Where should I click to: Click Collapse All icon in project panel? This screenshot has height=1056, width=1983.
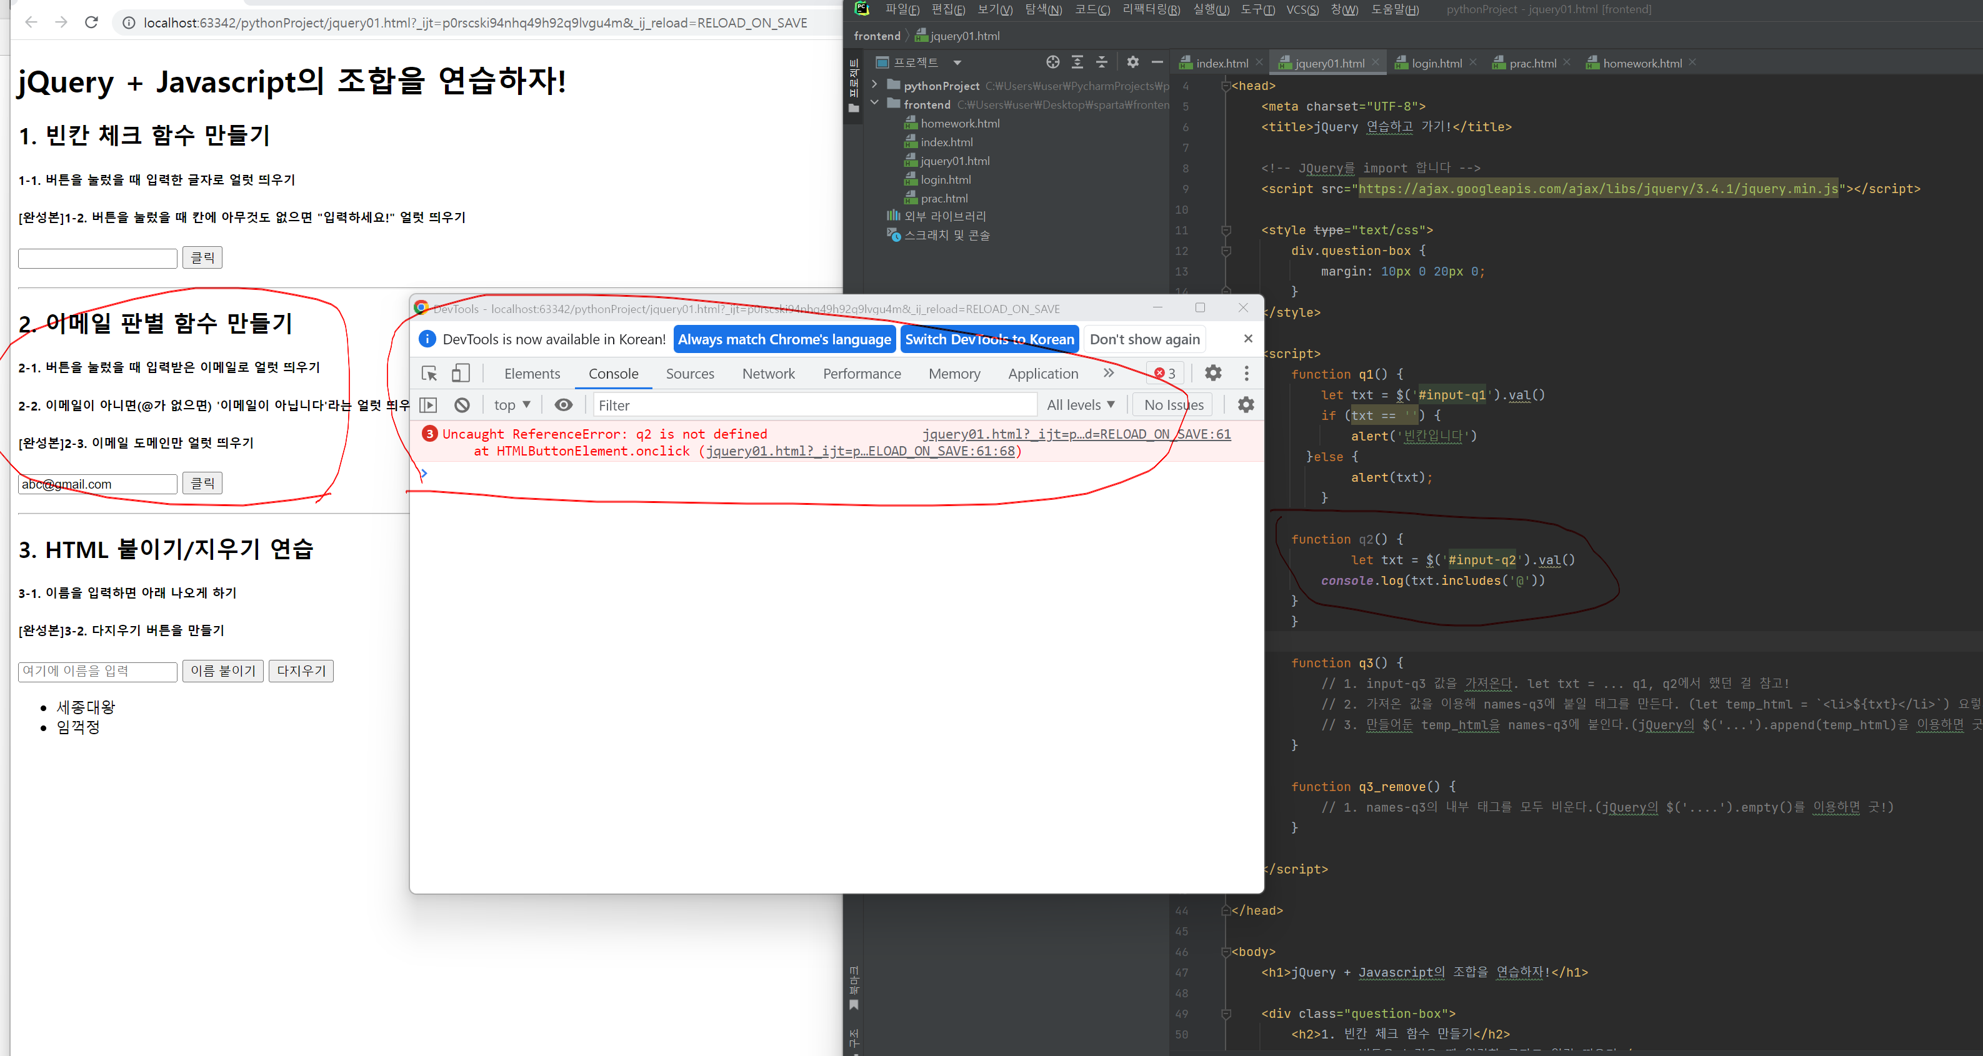tap(1102, 62)
